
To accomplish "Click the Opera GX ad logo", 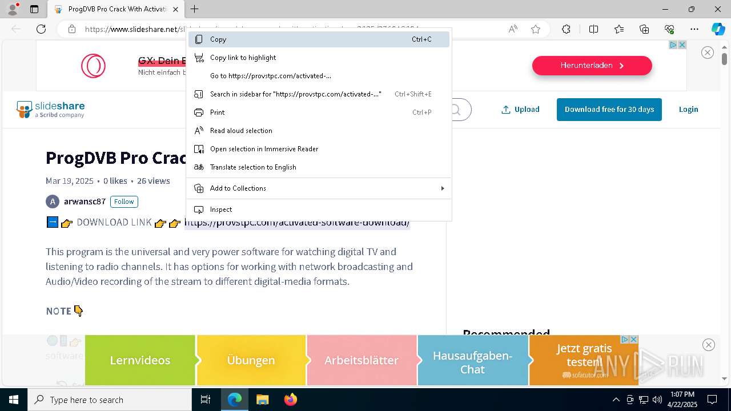I will [93, 66].
